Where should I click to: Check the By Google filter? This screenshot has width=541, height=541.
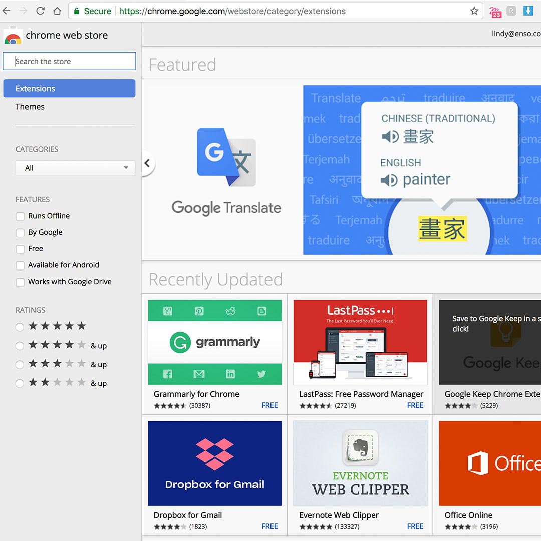click(x=20, y=233)
